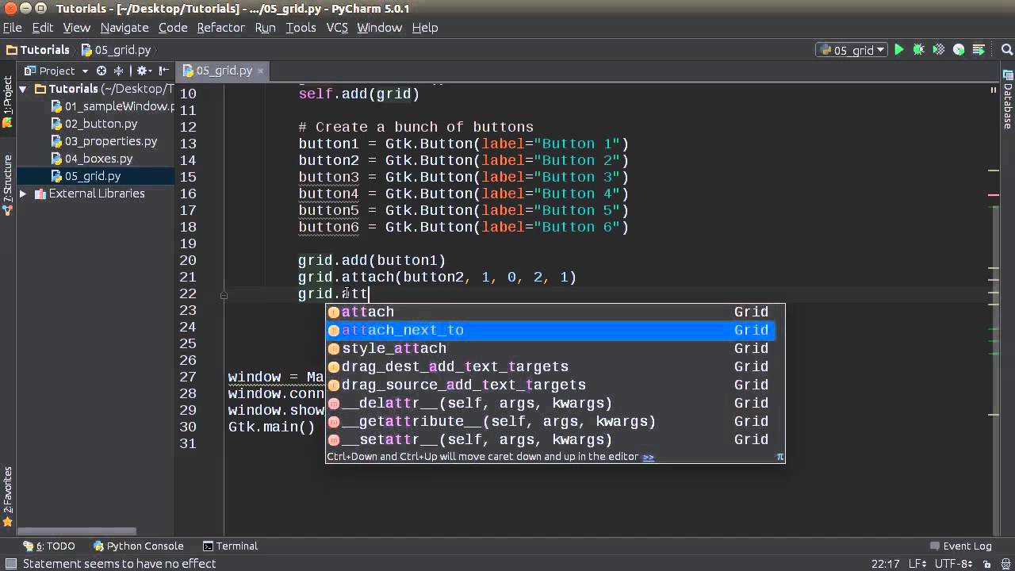Image resolution: width=1015 pixels, height=571 pixels.
Task: Click the '>>' link in completion hint
Action: pyautogui.click(x=648, y=457)
